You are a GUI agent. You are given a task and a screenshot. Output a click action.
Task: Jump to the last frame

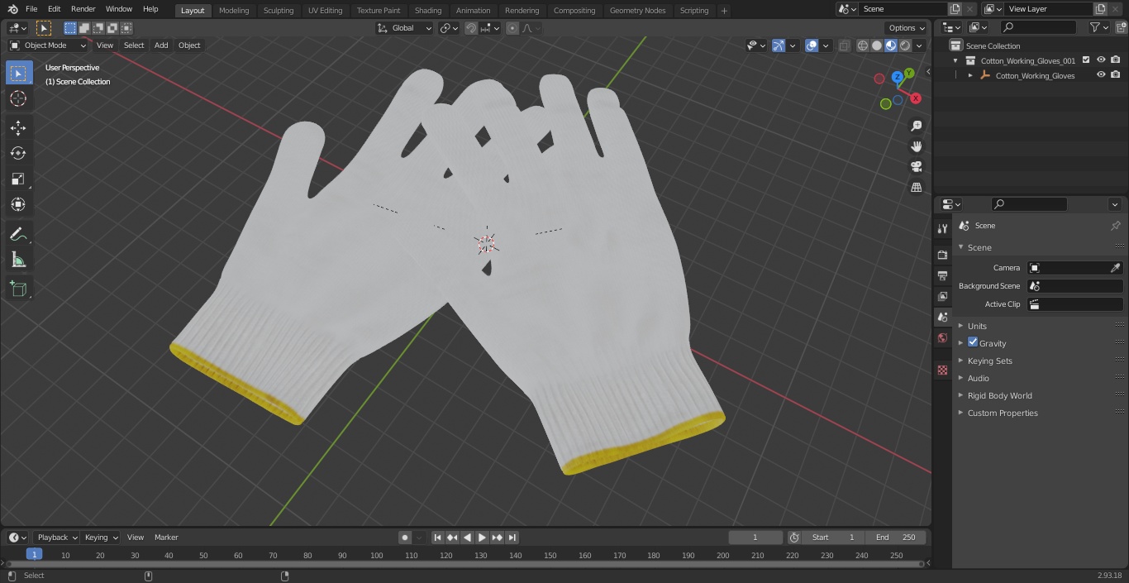pyautogui.click(x=512, y=538)
